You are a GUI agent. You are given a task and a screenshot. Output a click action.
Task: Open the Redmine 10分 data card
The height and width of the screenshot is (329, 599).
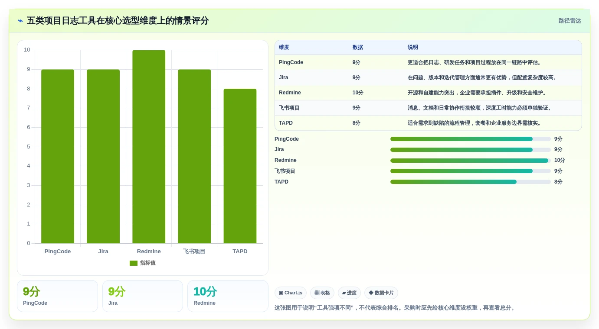228,296
